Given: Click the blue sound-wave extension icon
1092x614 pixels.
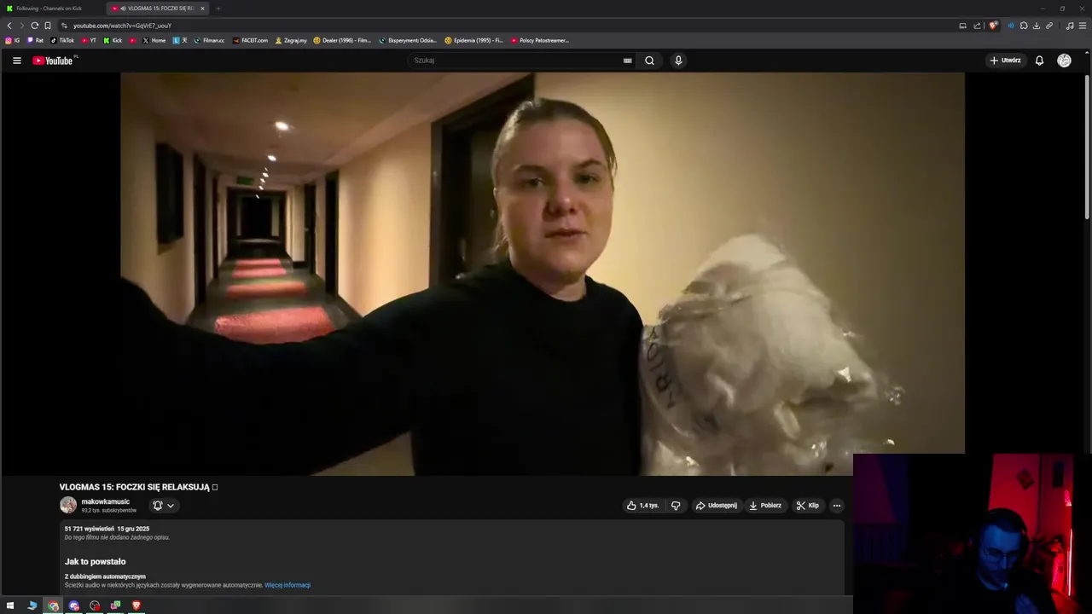Looking at the screenshot, I should (x=1011, y=26).
